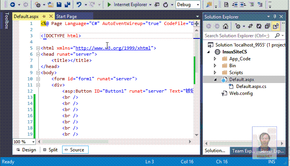Click the Open File folder icon

point(51,5)
